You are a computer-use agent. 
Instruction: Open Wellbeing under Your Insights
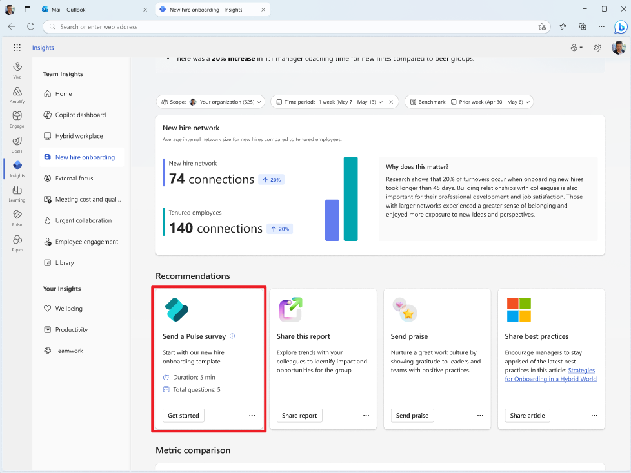point(82,308)
